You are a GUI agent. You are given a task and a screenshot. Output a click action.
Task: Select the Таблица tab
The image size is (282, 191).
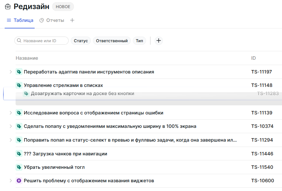tap(23, 20)
